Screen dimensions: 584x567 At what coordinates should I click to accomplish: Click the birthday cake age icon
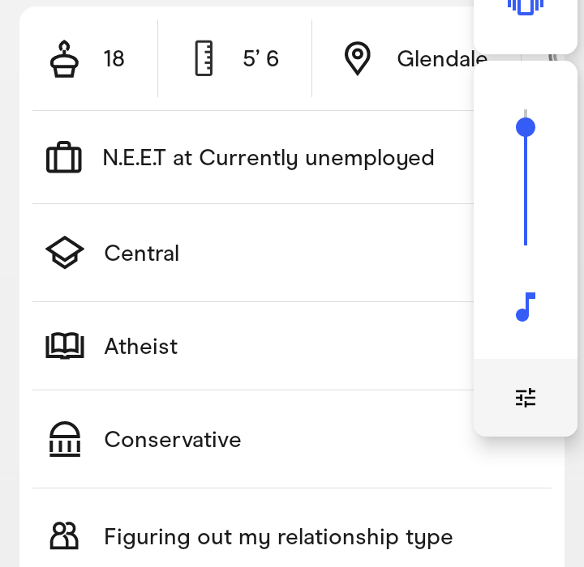tap(64, 59)
